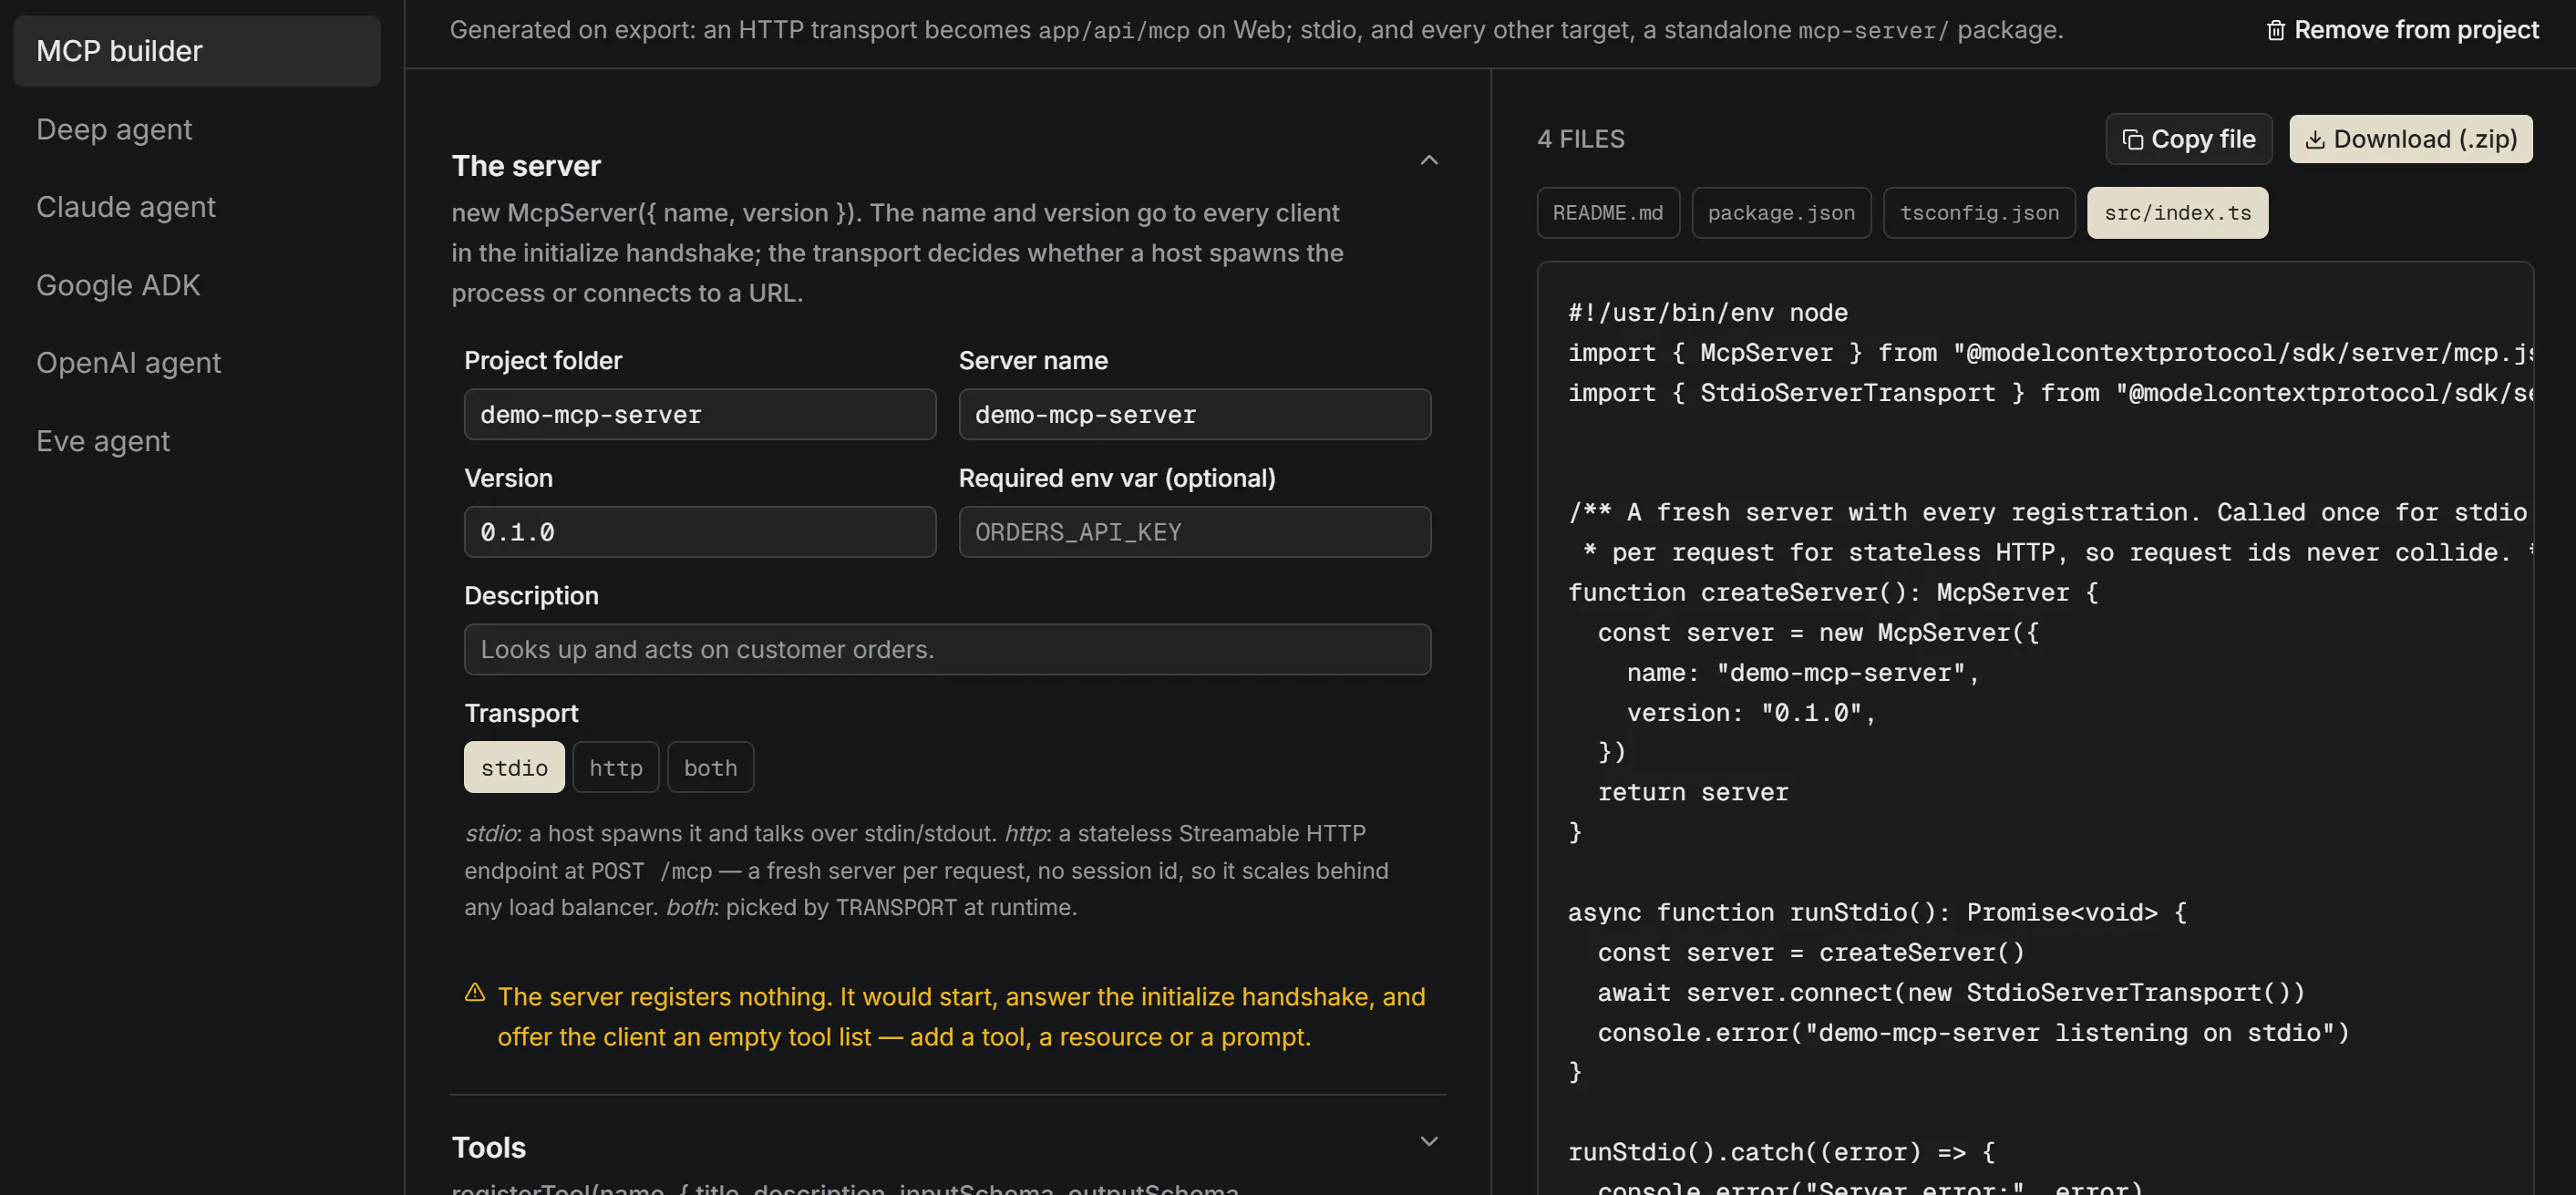Image resolution: width=2576 pixels, height=1195 pixels.
Task: Open OpenAI agent in the sidebar
Action: click(128, 362)
